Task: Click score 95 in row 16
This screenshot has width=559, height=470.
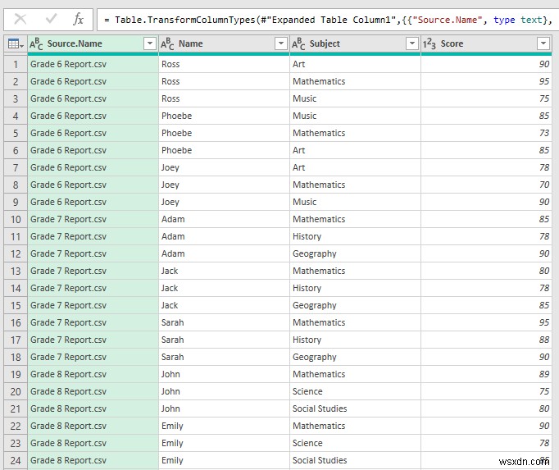Action: pyautogui.click(x=486, y=322)
